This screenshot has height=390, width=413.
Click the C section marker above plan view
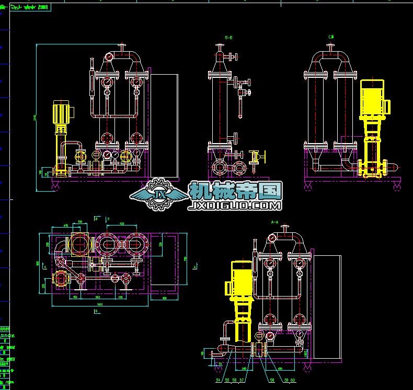(x=108, y=219)
